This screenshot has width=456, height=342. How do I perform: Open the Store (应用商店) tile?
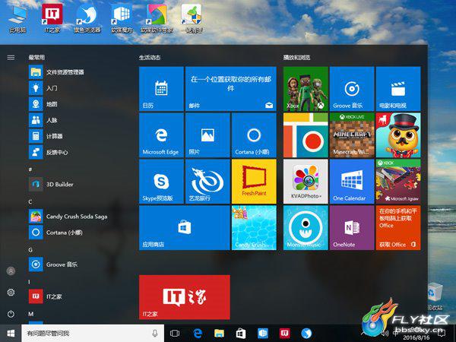tap(185, 228)
